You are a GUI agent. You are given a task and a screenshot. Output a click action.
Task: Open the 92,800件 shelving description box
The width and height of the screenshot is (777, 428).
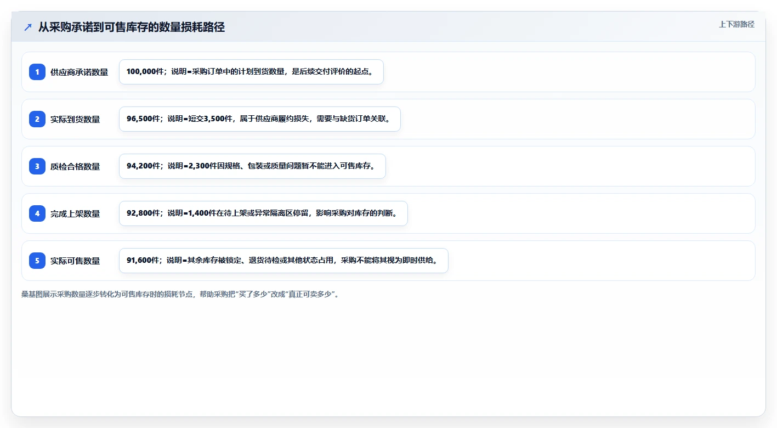point(263,213)
